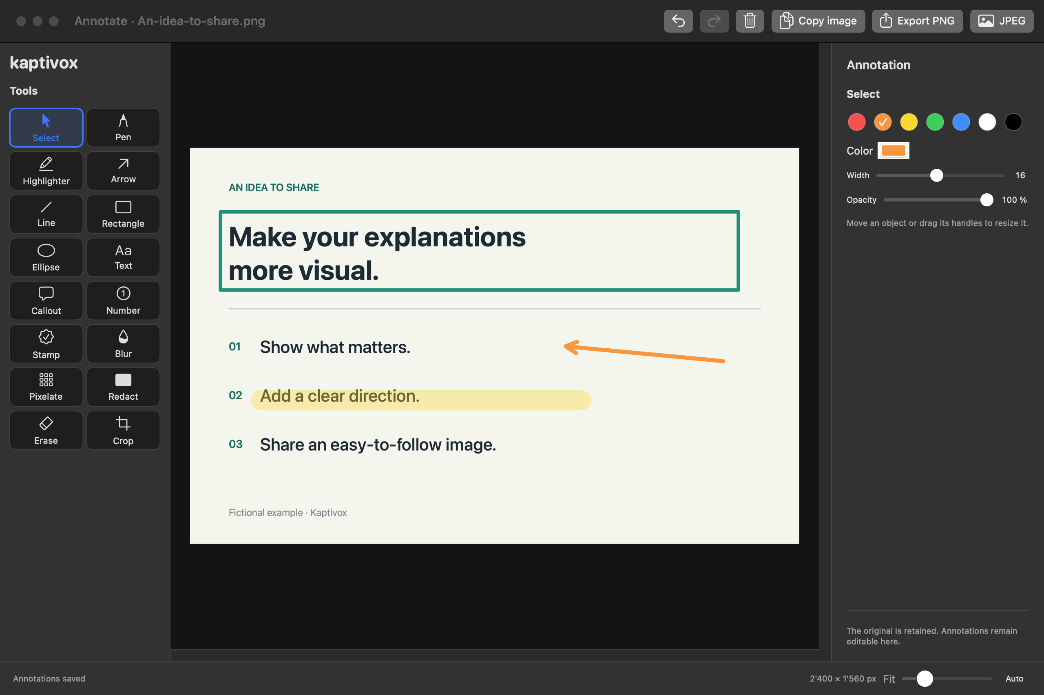Undo the last annotation

point(678,21)
